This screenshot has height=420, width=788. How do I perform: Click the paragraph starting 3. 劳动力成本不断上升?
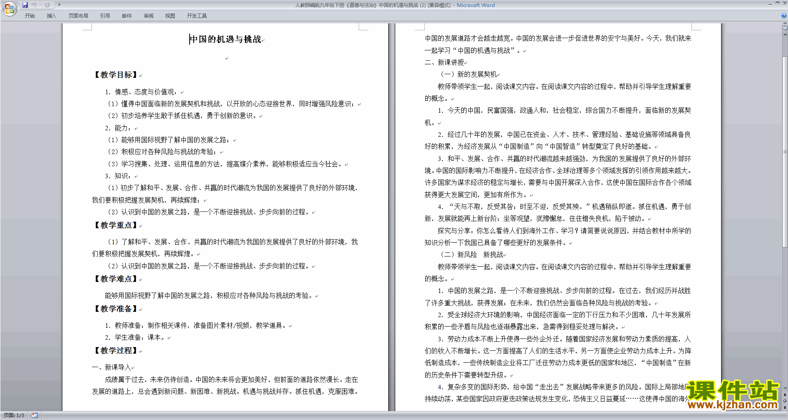[x=558, y=357]
